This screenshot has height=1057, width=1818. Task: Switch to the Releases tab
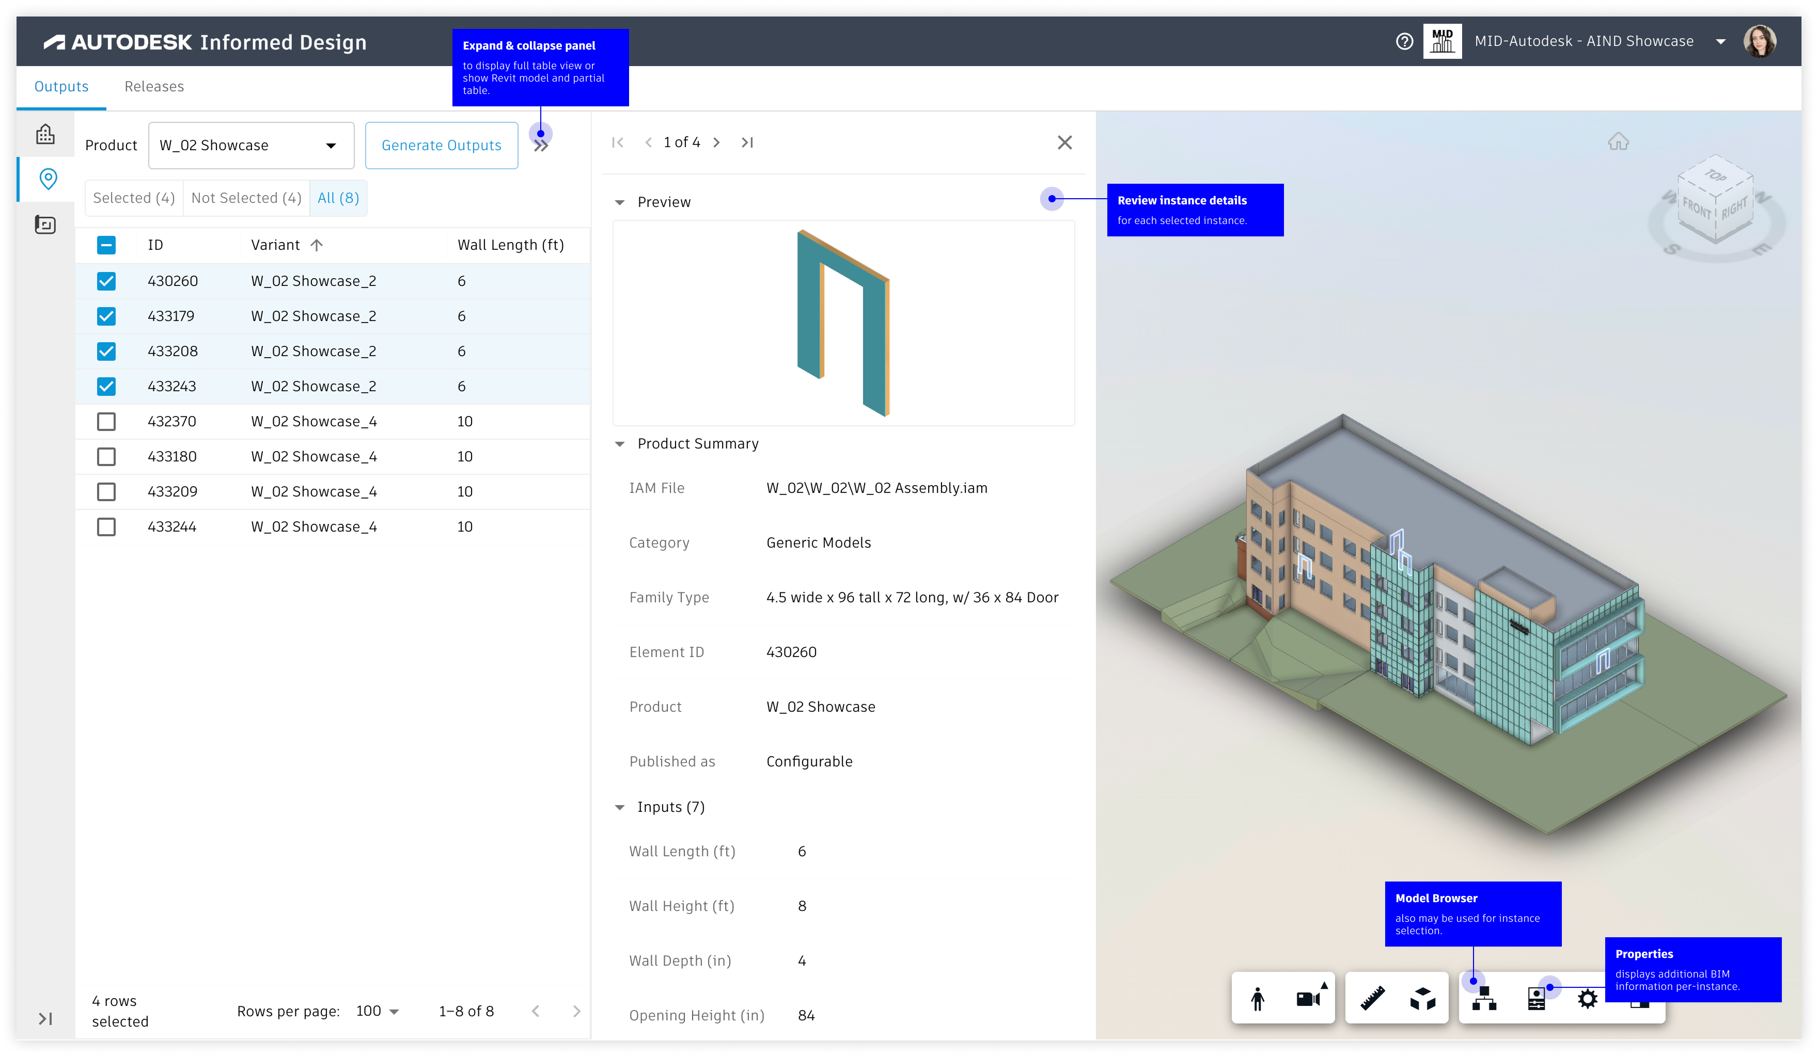[x=154, y=87]
